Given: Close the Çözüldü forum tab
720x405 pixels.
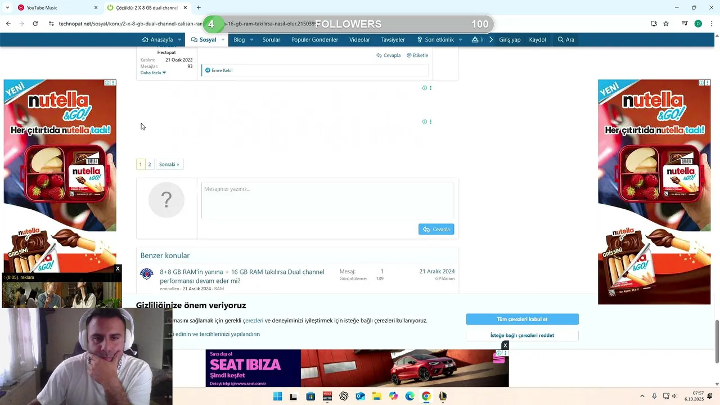Looking at the screenshot, I should pyautogui.click(x=185, y=8).
